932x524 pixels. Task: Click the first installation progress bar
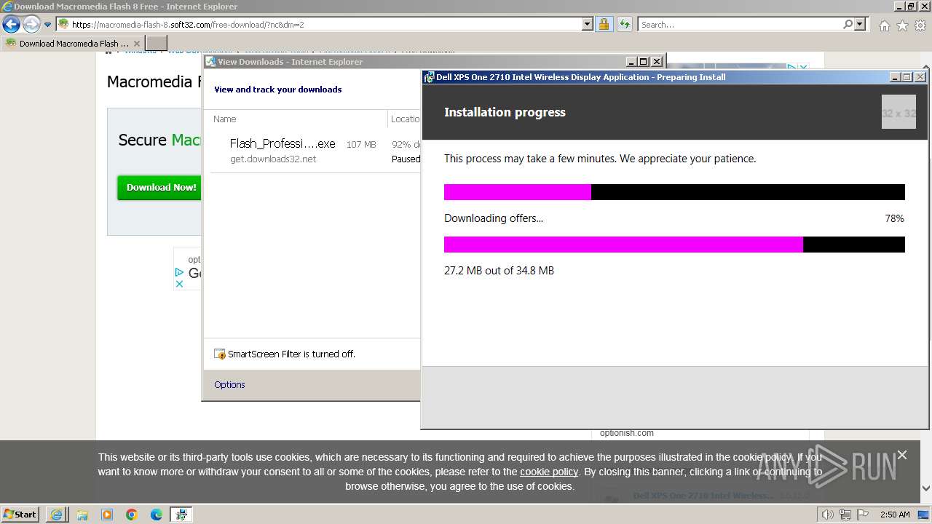[x=674, y=192]
